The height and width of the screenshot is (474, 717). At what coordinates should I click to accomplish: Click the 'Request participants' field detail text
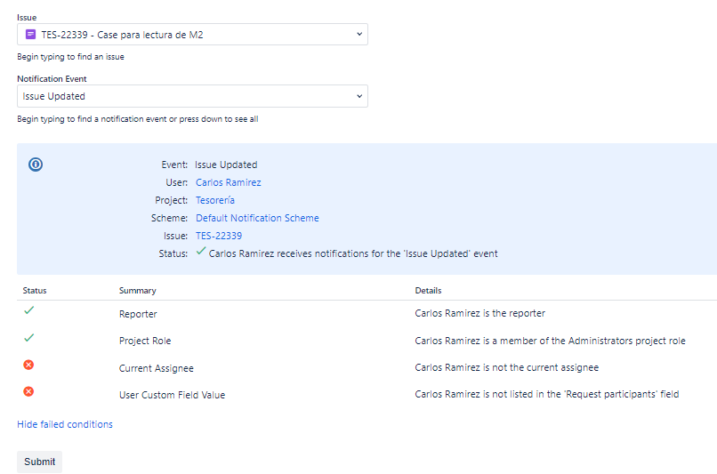pyautogui.click(x=547, y=394)
